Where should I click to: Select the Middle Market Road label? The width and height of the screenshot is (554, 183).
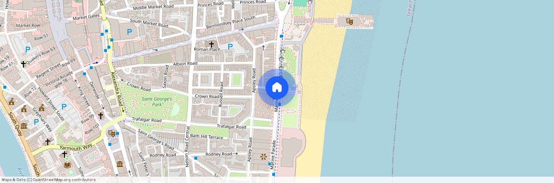(x=153, y=7)
